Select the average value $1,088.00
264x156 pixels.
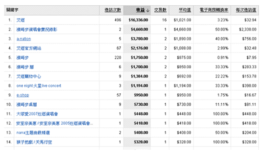tap(182, 48)
